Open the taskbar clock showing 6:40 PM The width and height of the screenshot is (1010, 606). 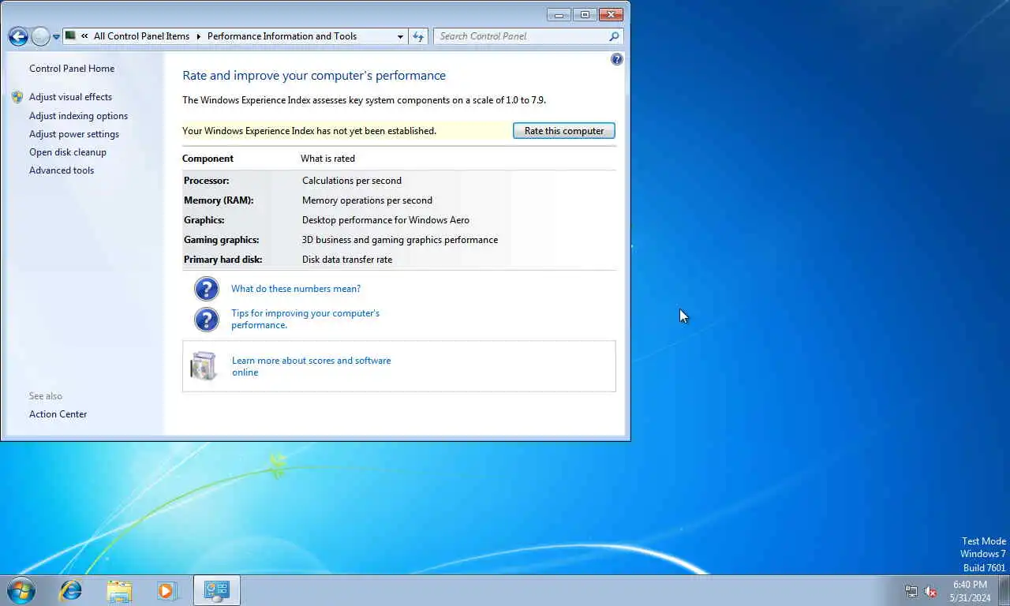(x=970, y=591)
